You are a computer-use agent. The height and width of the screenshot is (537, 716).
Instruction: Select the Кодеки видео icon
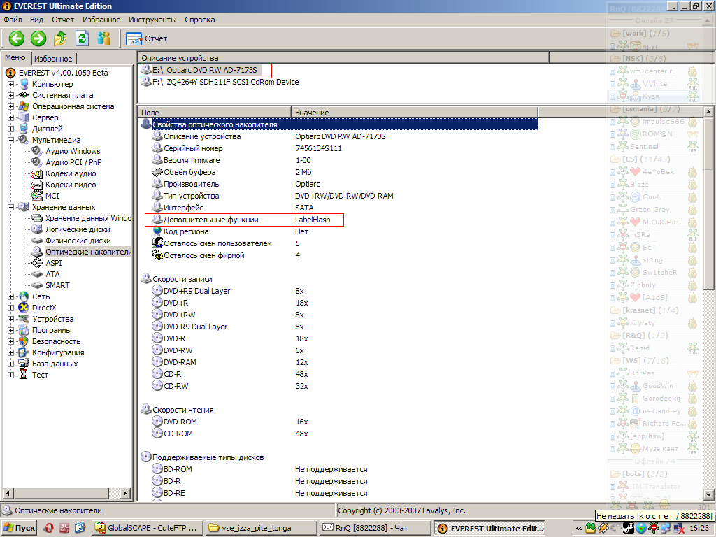click(x=37, y=185)
